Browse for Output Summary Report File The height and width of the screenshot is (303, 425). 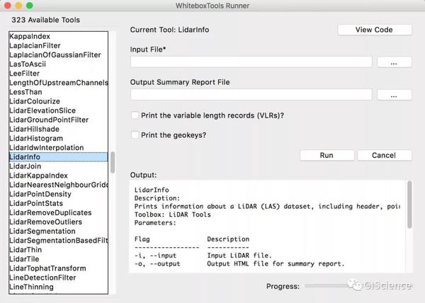[394, 95]
